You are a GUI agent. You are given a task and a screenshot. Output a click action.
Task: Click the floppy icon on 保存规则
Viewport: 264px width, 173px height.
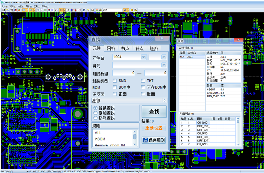tap(145, 140)
